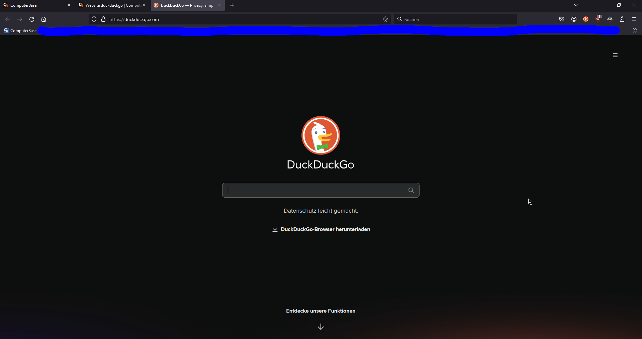
Task: Click the down arrow under Entdecke unsere Funktionen
Action: 321,327
